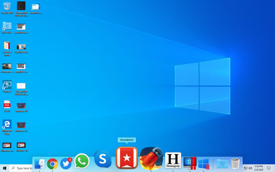Open Finder from the dock
This screenshot has width=275, height=172.
point(39,164)
